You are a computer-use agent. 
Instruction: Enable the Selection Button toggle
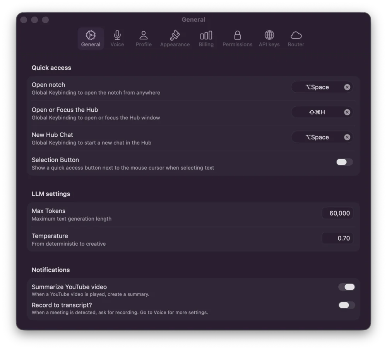point(344,162)
